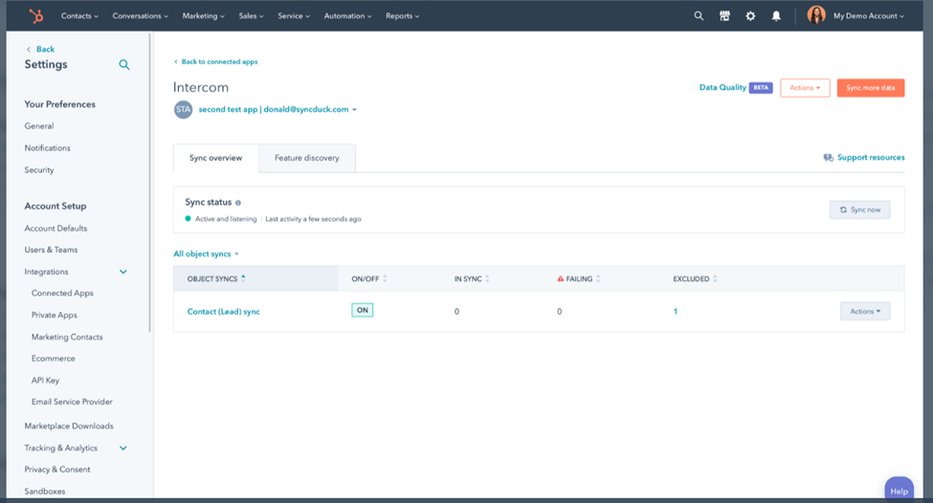The width and height of the screenshot is (933, 503).
Task: Click the failing warning triangle icon
Action: pyautogui.click(x=561, y=278)
